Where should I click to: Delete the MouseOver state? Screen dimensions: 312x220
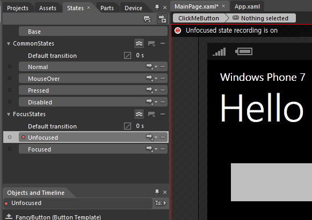point(163,78)
